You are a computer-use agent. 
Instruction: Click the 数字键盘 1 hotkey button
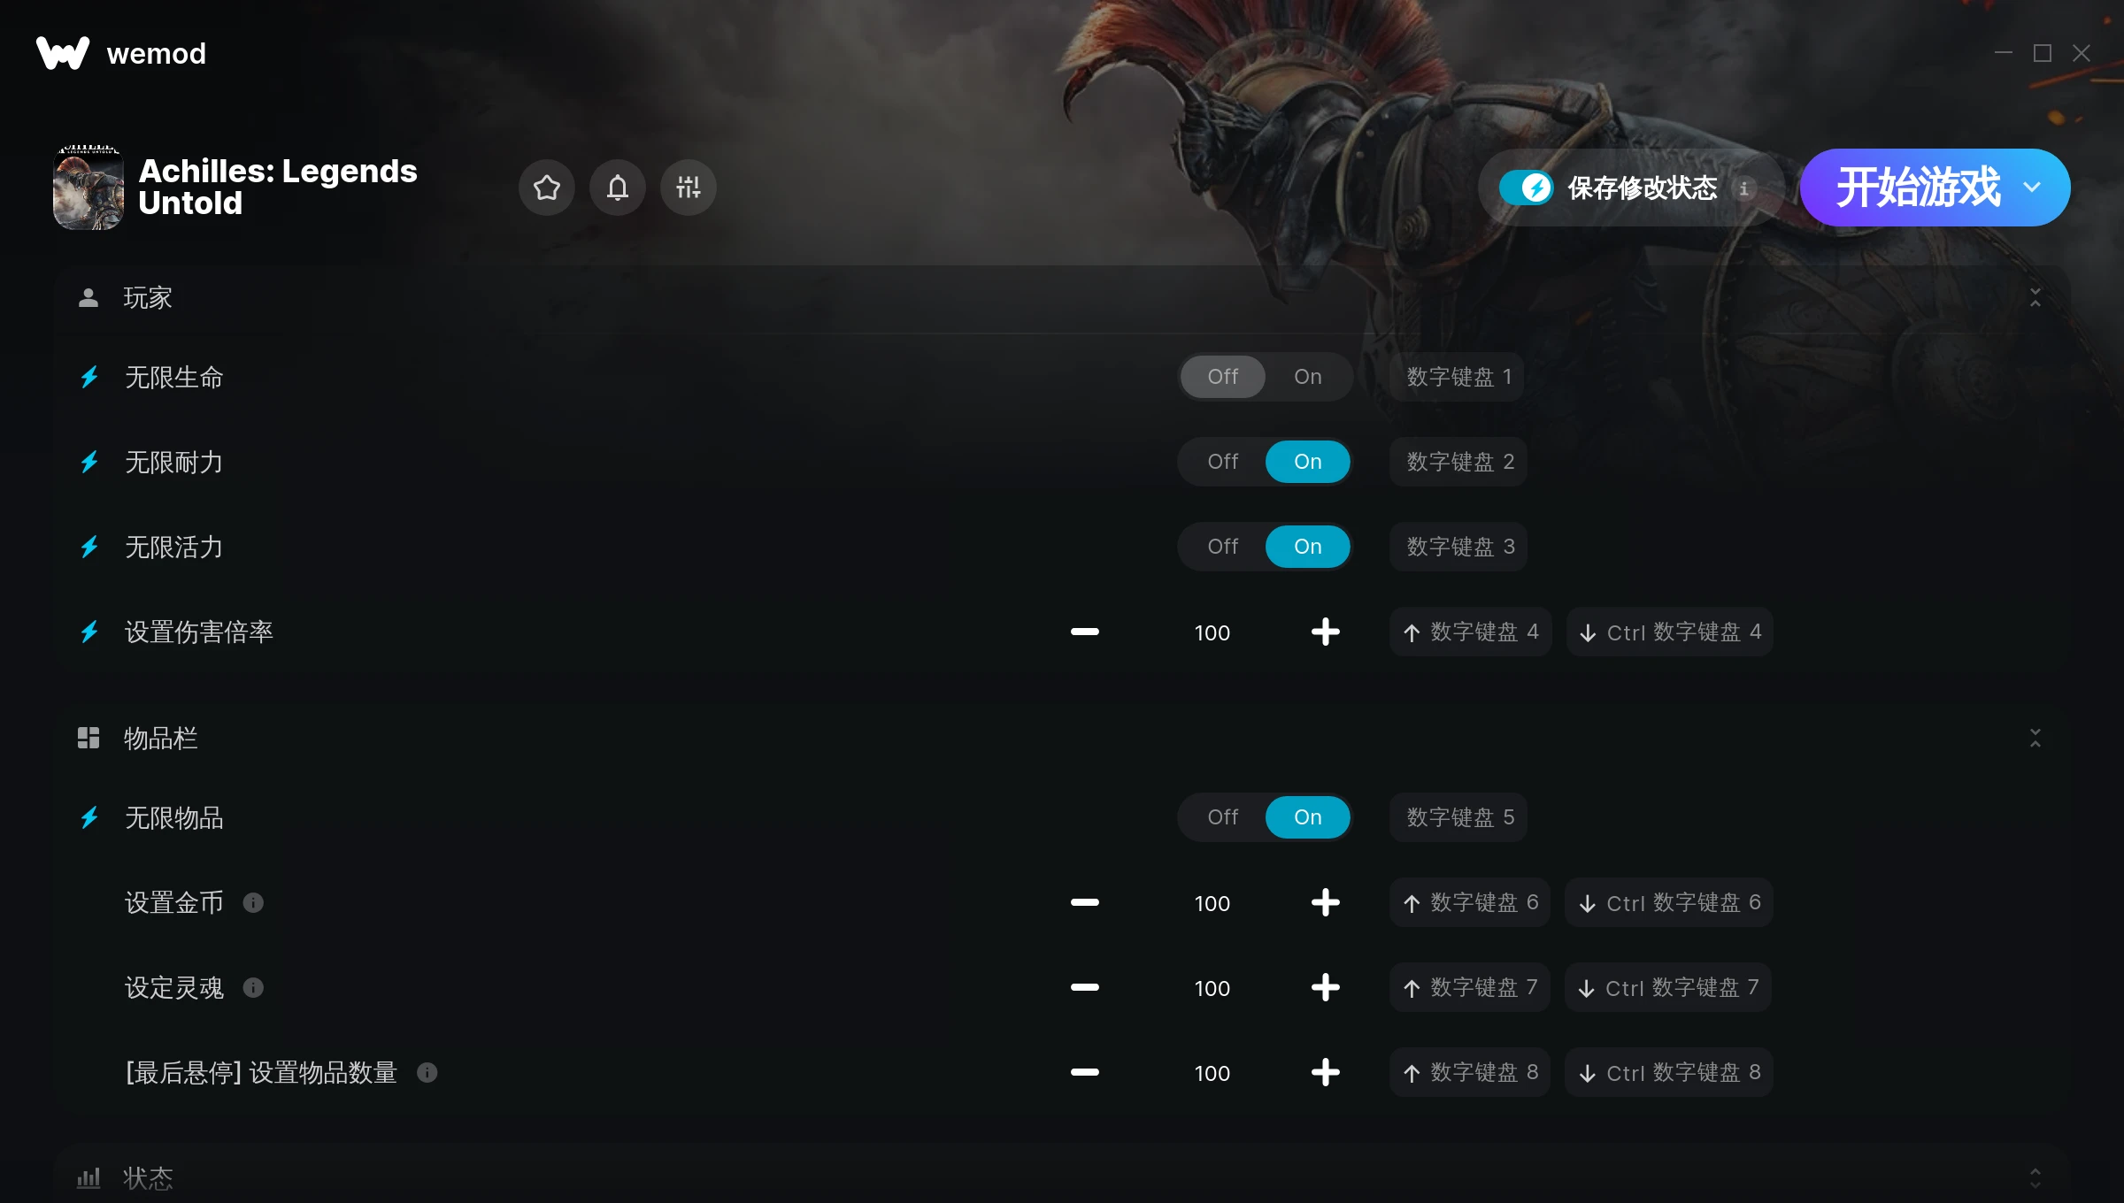(1458, 377)
